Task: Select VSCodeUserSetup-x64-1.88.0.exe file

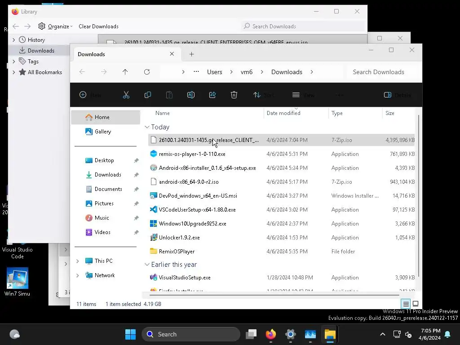Action: [281, 210]
